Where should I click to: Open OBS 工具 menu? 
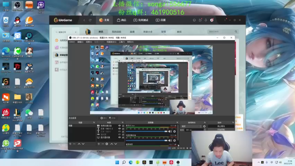[x=122, y=42]
